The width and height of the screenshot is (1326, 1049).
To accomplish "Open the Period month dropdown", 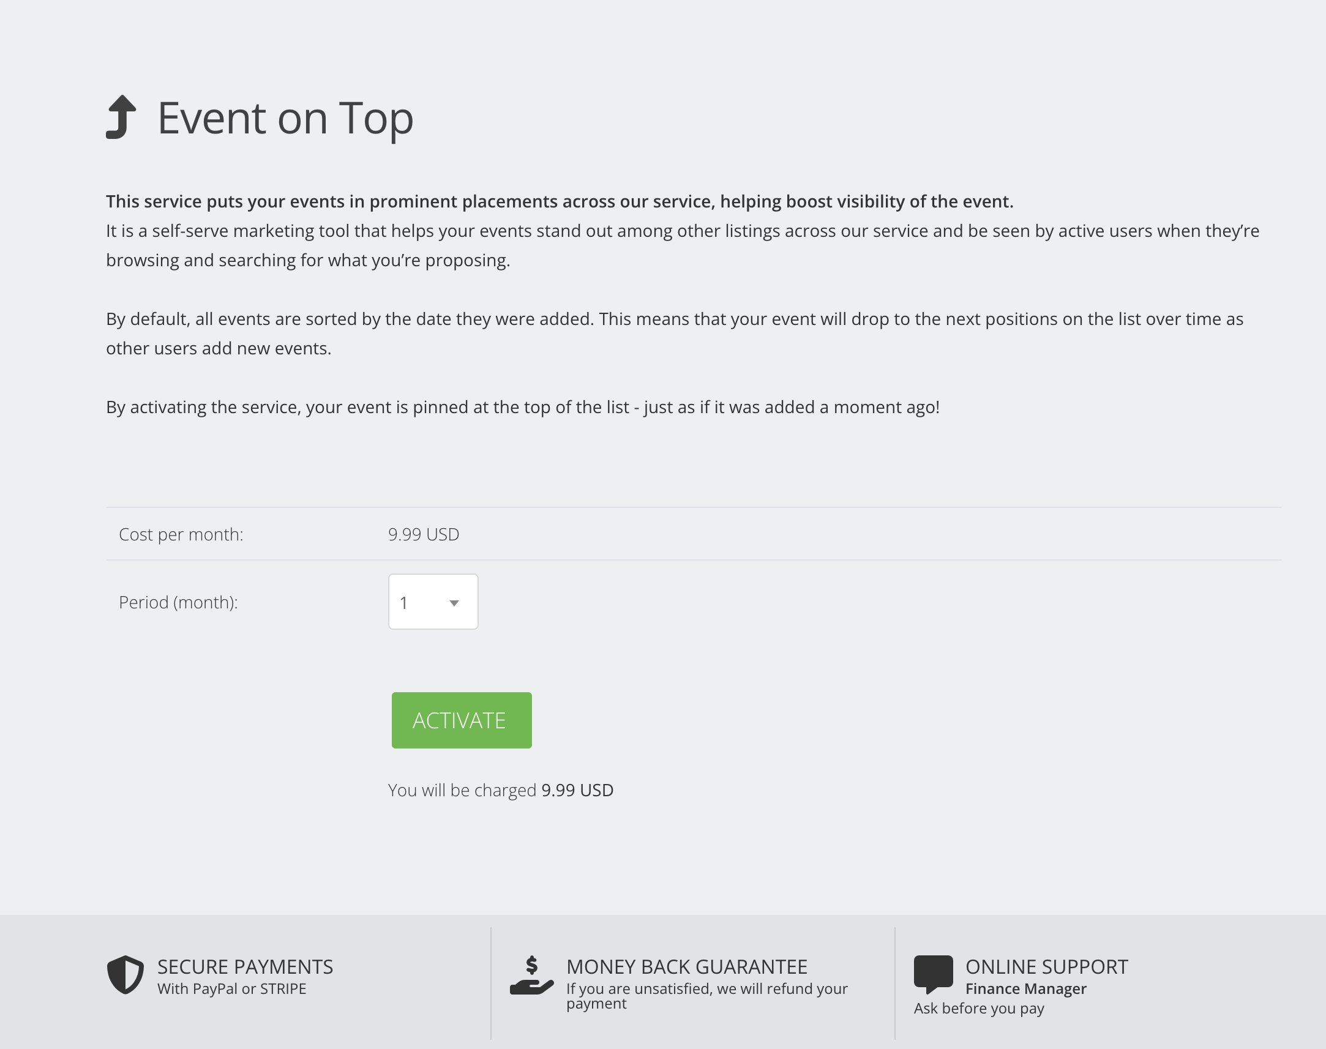I will [x=433, y=602].
